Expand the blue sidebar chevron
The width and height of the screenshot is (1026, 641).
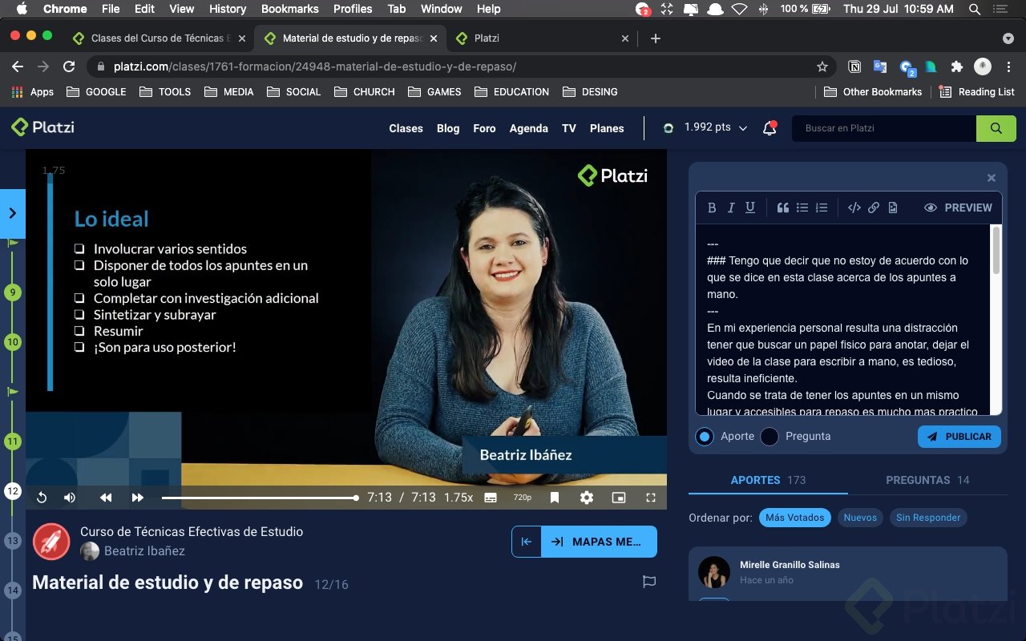coord(13,213)
